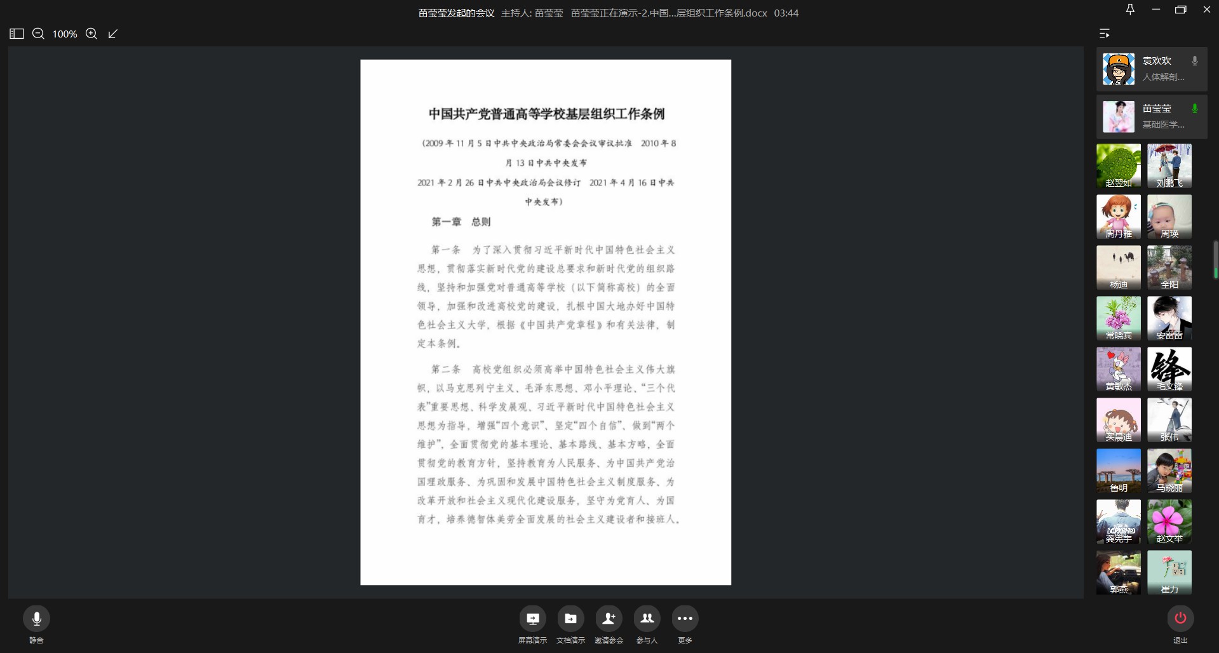Click the host label 主持人: 苗莹莹

click(532, 13)
